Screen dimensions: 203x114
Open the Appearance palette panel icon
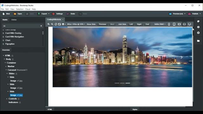(x=198, y=21)
